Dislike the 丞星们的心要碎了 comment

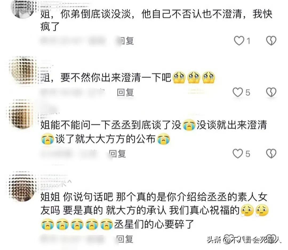point(271,239)
